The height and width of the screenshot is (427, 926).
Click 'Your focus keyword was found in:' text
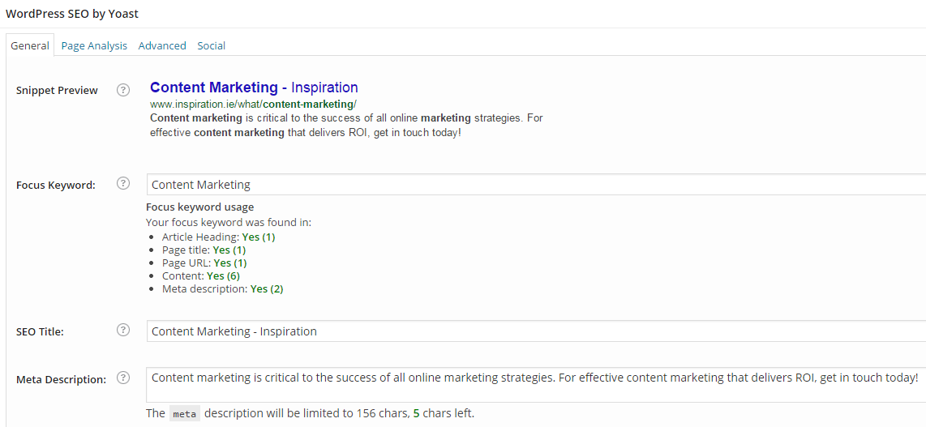229,222
